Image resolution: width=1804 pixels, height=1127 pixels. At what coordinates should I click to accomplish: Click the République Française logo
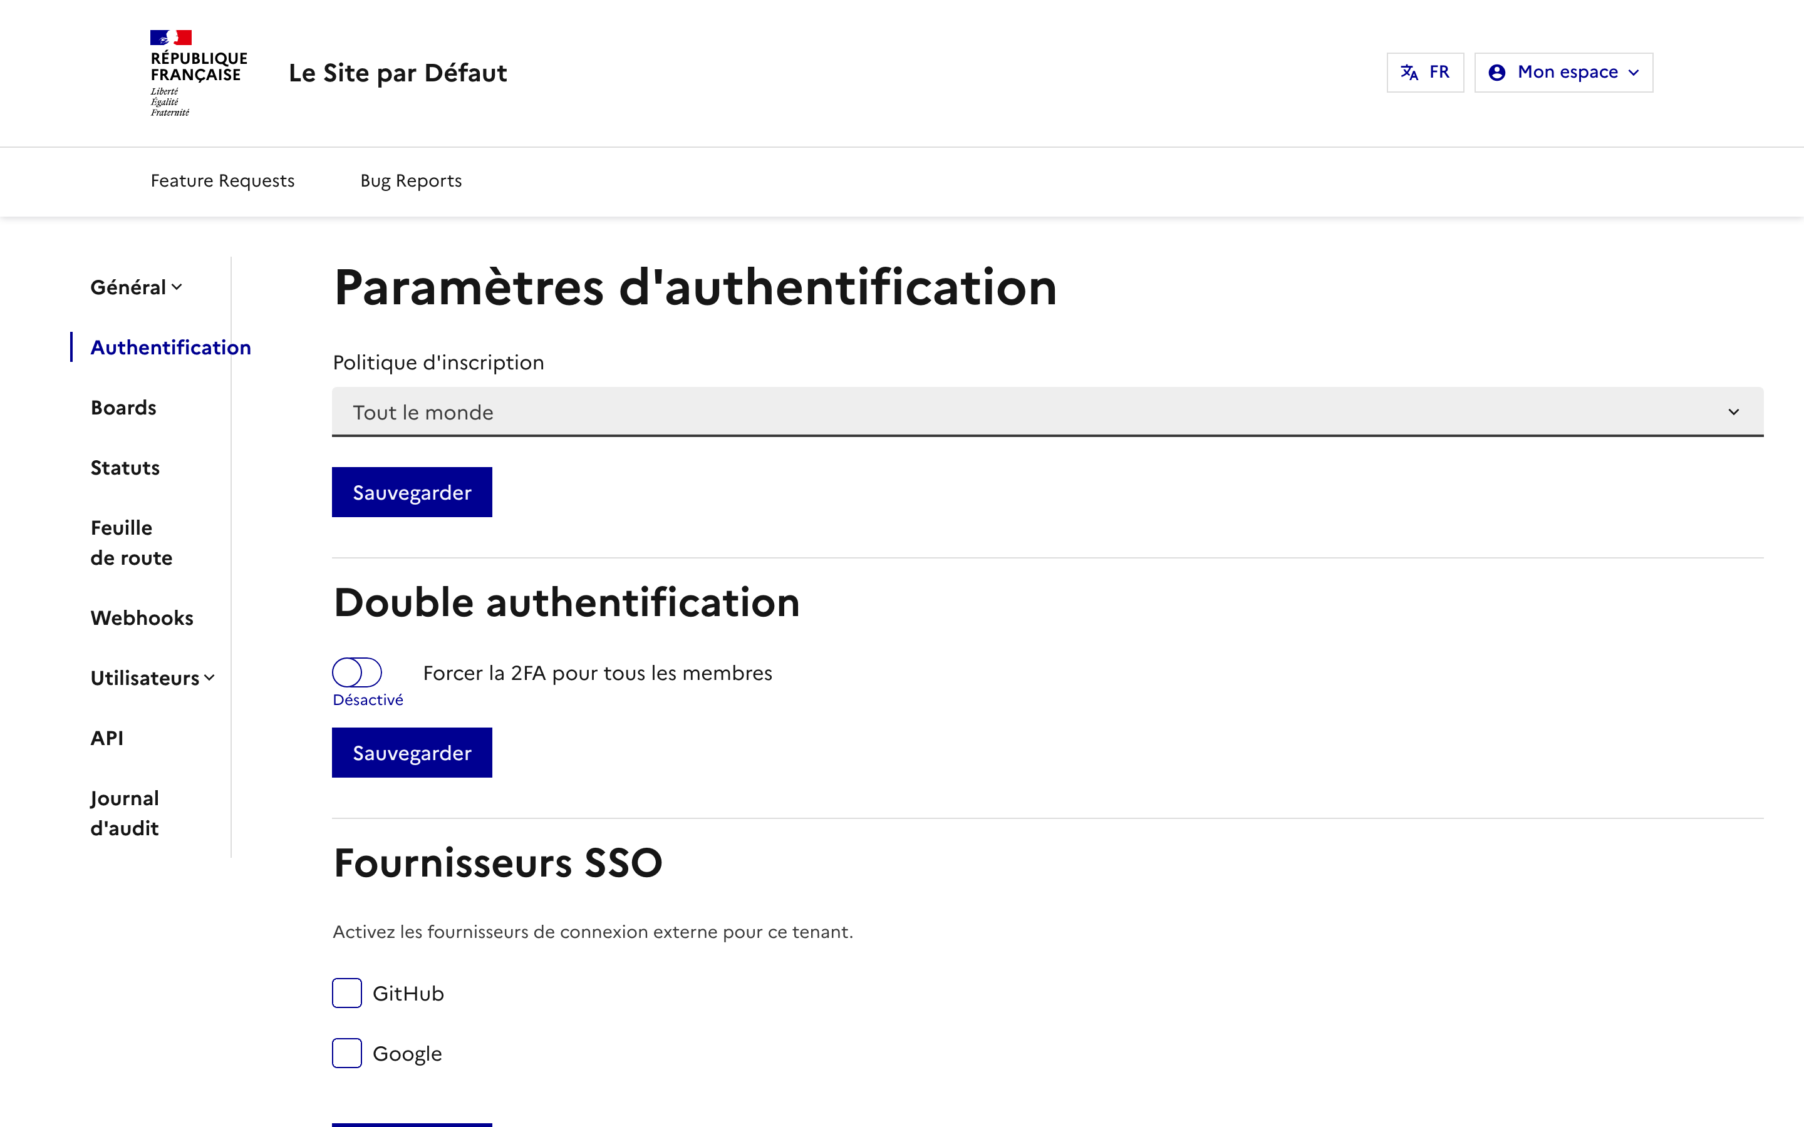click(x=197, y=72)
